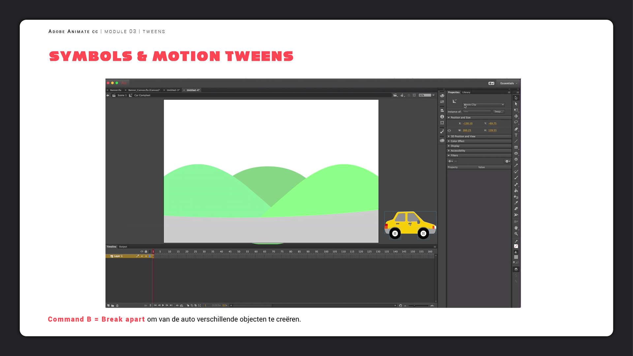Select the Lasso tool
633x356 pixels.
[516, 122]
